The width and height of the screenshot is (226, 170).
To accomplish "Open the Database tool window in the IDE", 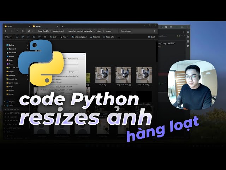I will click(x=188, y=41).
